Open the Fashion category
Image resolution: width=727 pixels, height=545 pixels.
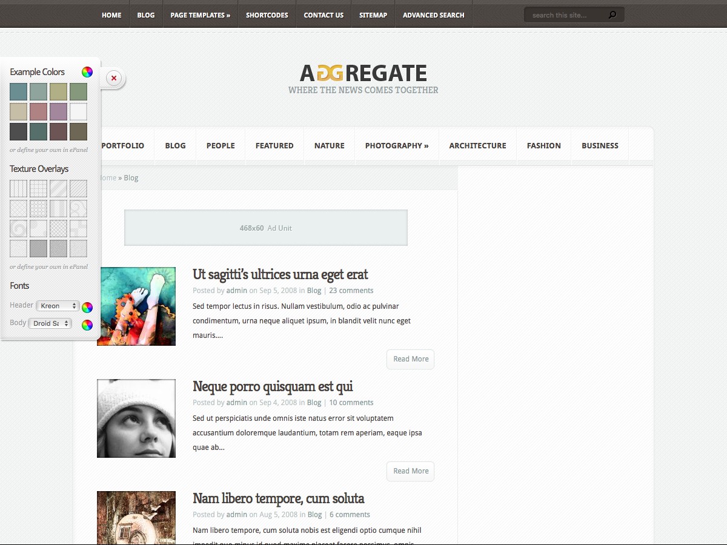544,145
